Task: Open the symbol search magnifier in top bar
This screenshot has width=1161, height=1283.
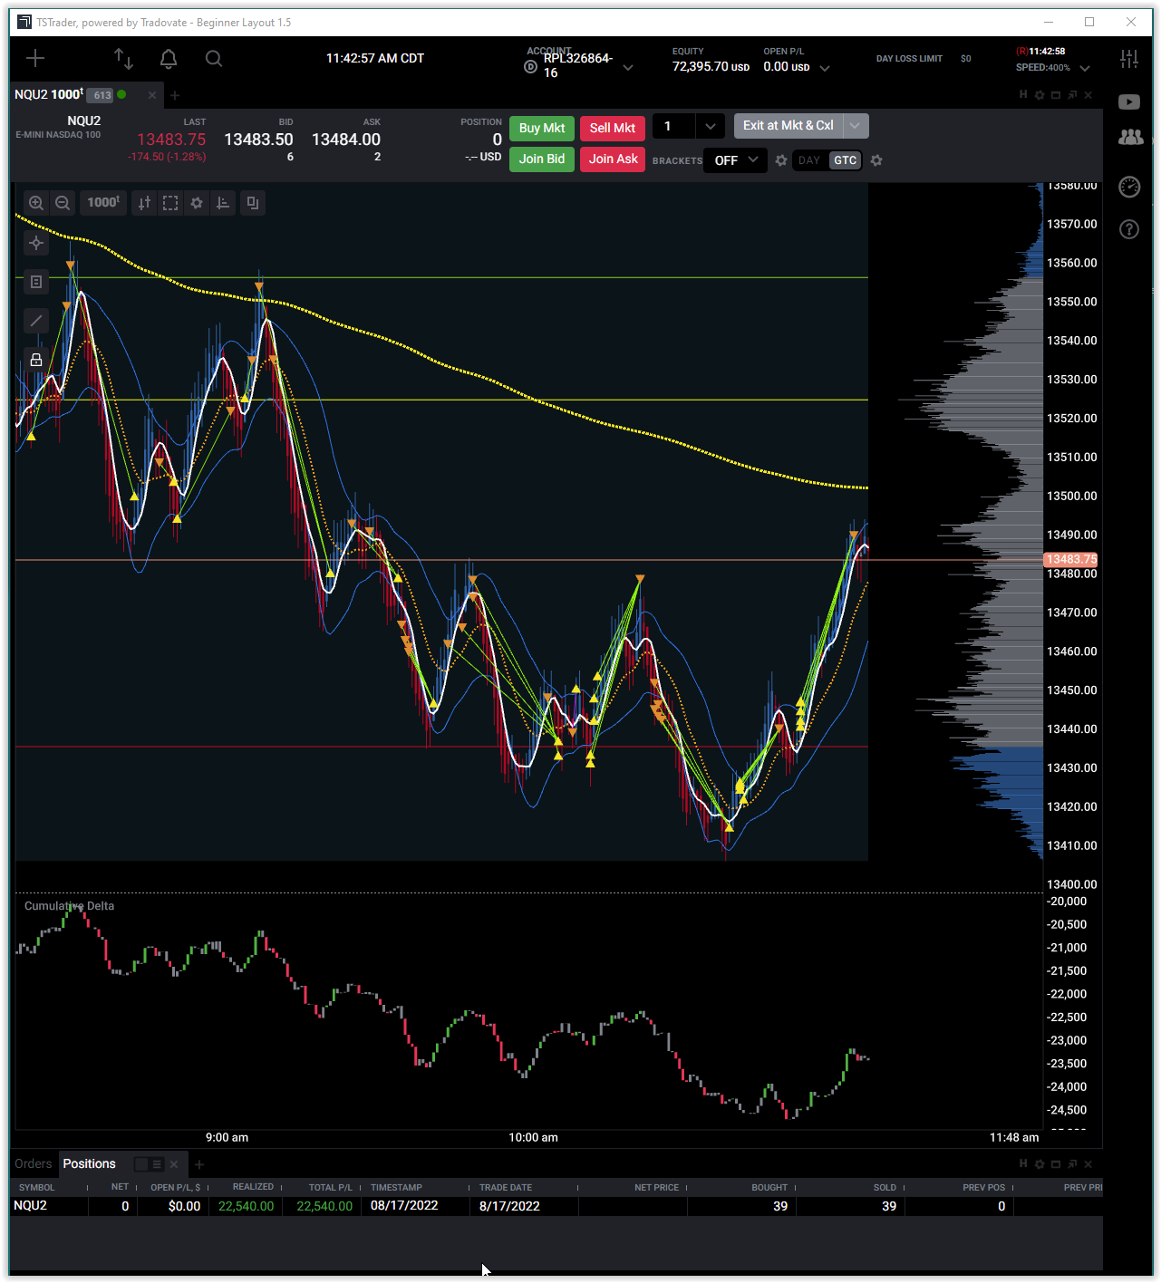Action: click(214, 59)
